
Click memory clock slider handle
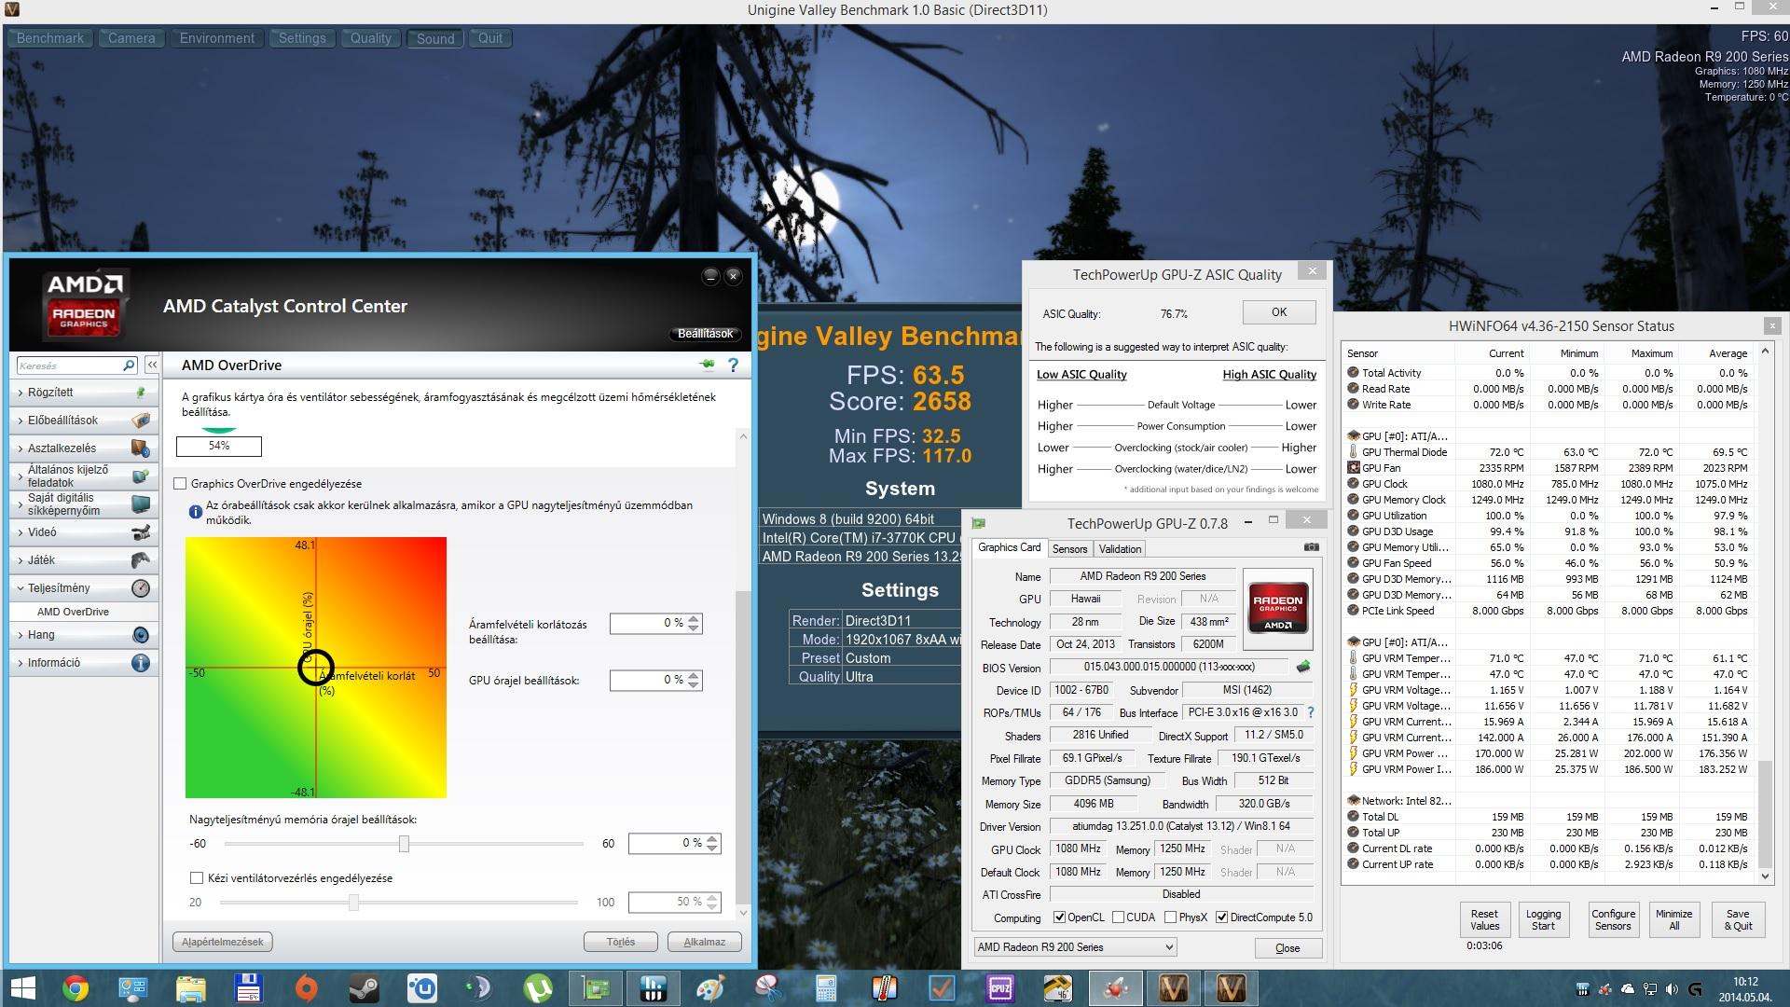point(404,844)
